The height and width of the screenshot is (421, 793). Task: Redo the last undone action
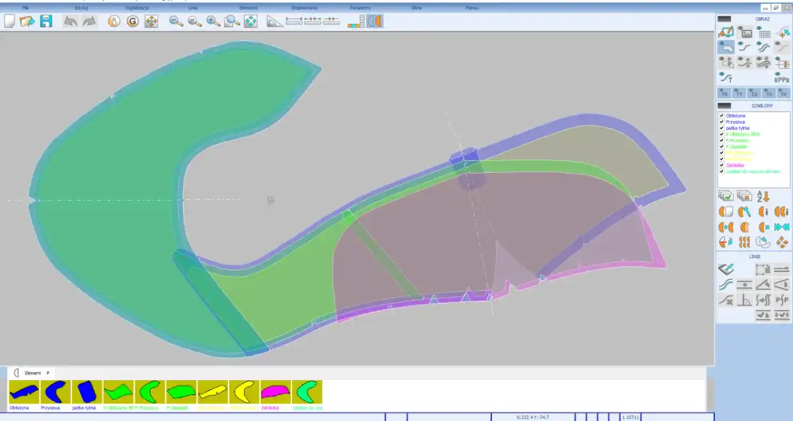point(89,22)
